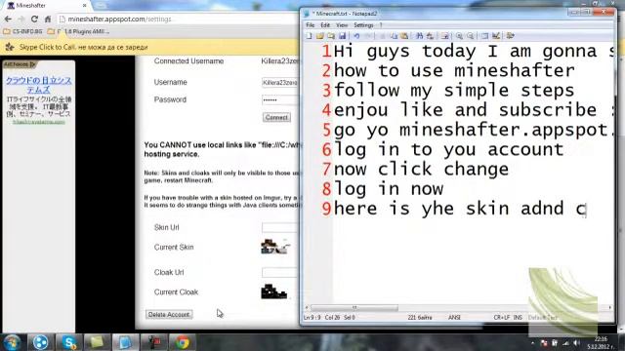Screen dimensions: 625x351
Task: Click the Current Skin thumbnail
Action: (275, 247)
